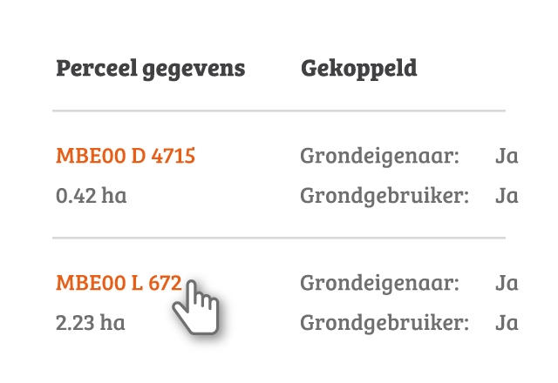
Task: Open parcel link MBE00 D 4715
Action: 126,156
